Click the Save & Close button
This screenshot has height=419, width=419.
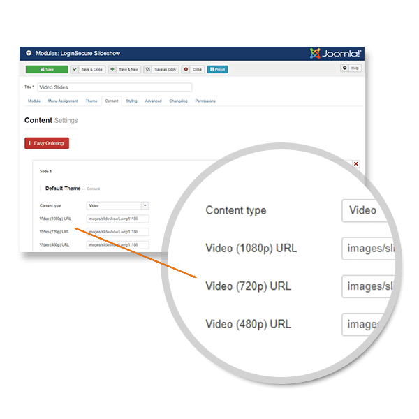(x=88, y=69)
